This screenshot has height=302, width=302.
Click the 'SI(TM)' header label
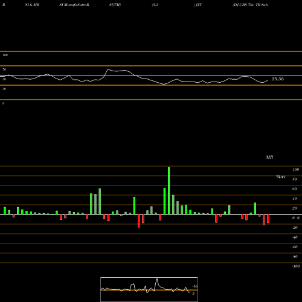click(x=115, y=5)
